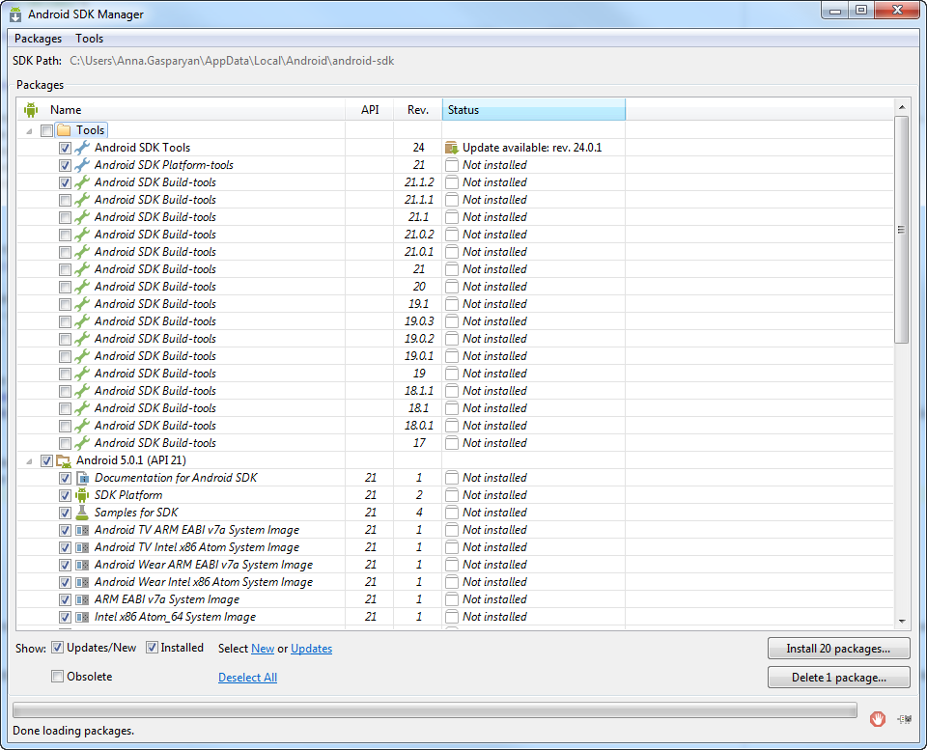Click the Samples for SDK flask icon

82,513
